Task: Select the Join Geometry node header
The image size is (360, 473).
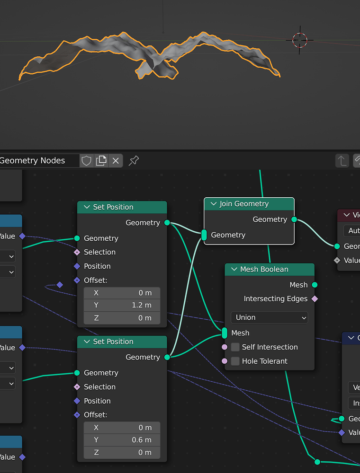Action: tap(249, 204)
